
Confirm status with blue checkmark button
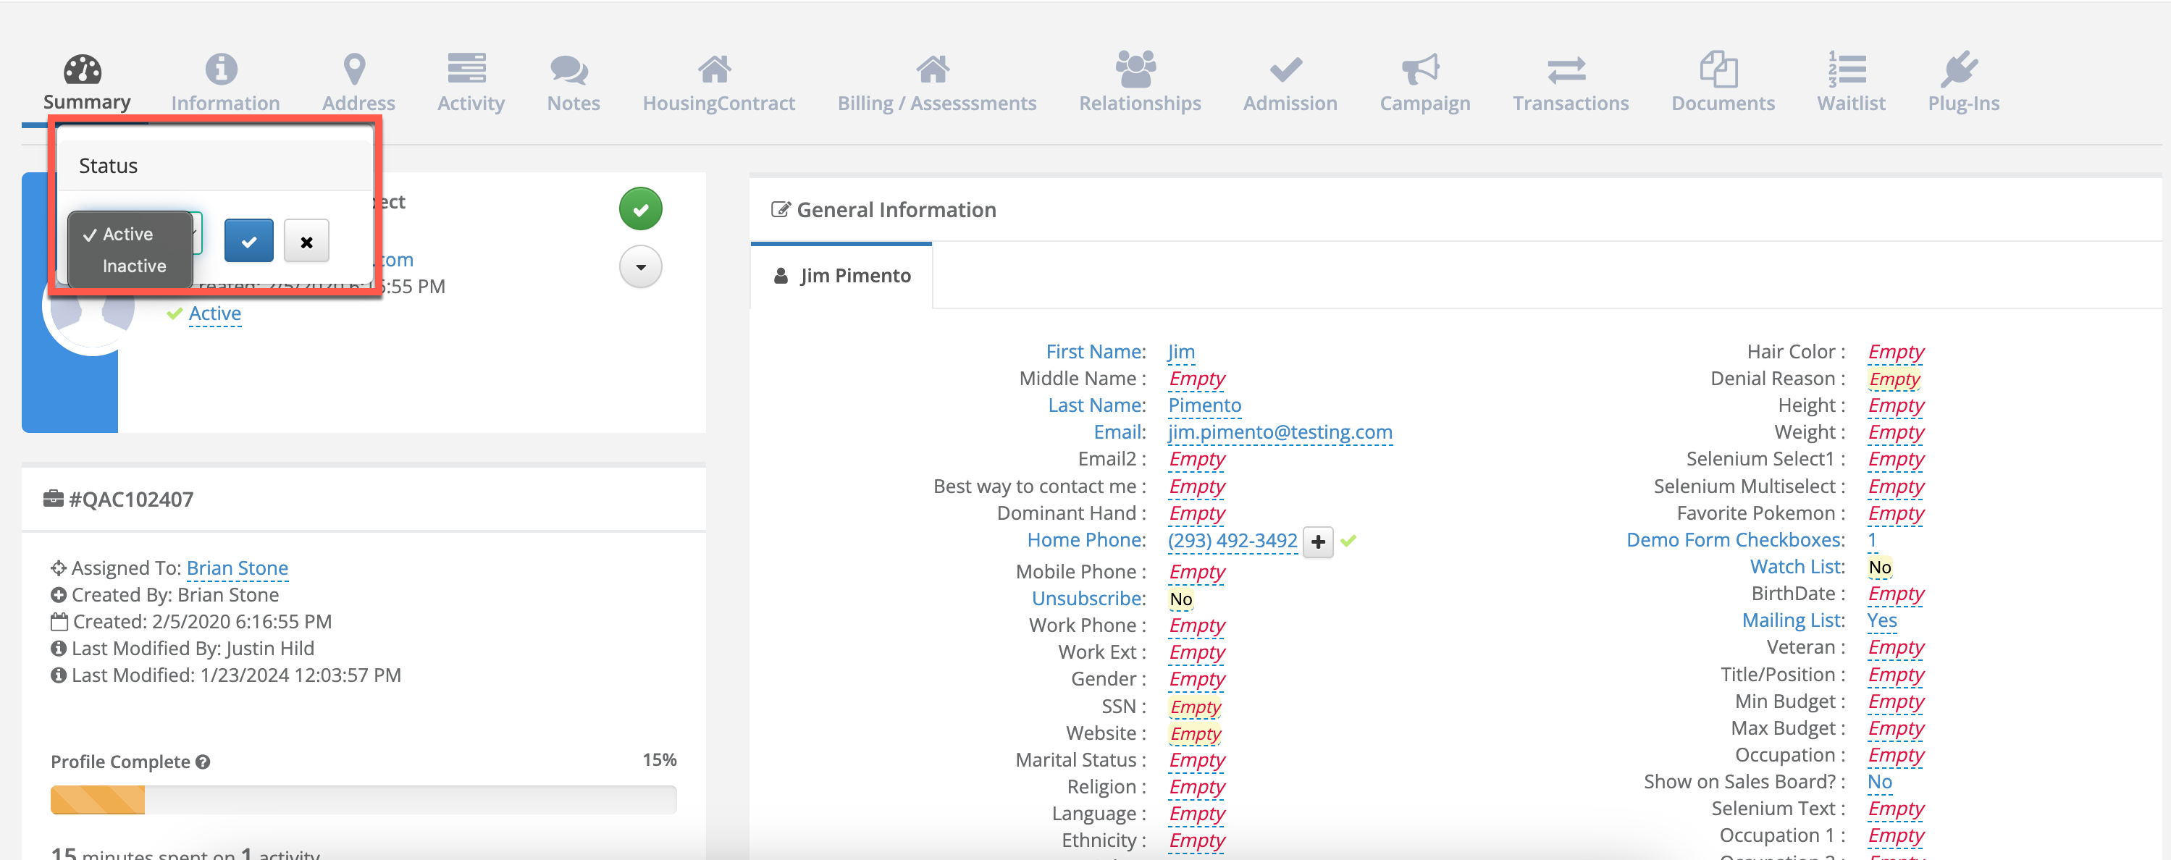(x=248, y=242)
